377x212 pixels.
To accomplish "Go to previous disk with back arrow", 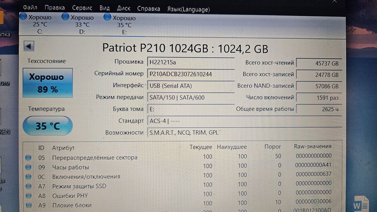I will click(29, 46).
